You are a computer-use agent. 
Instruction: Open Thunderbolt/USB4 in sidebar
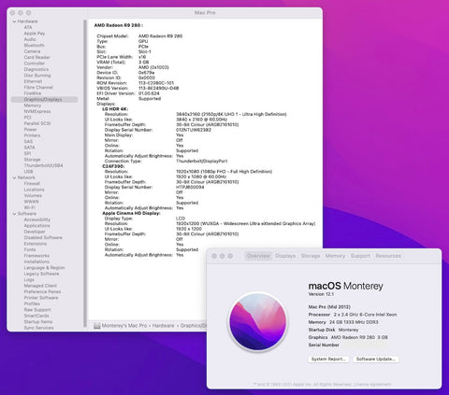click(x=43, y=165)
